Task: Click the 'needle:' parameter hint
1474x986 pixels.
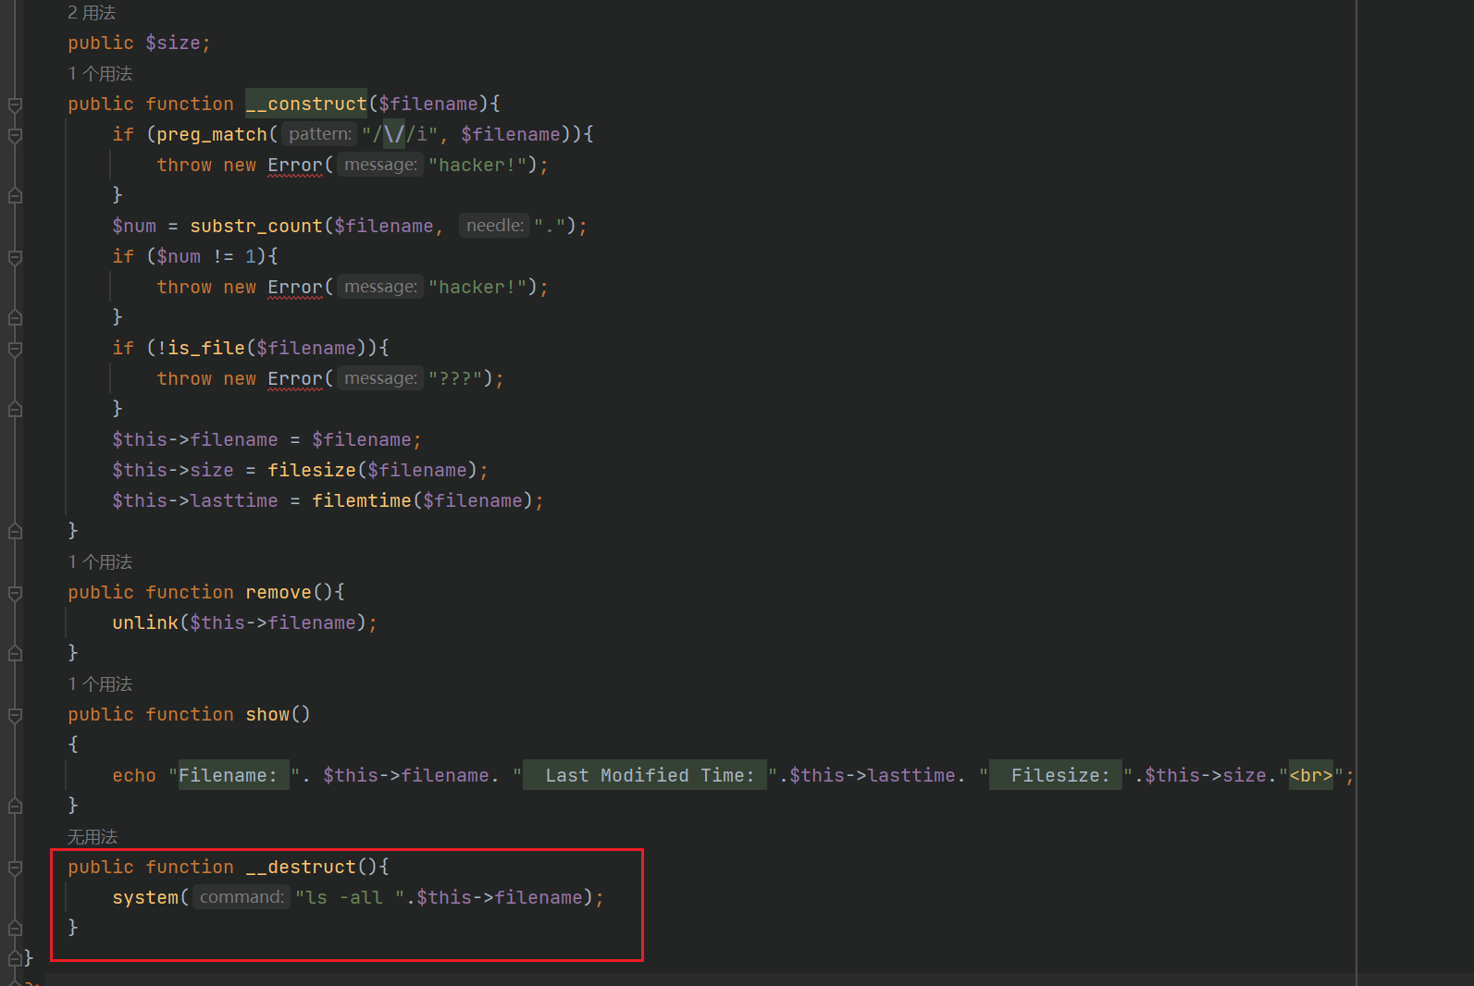Action: 495,226
